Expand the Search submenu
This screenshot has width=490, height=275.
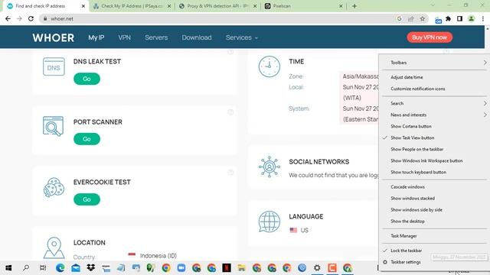coord(434,103)
